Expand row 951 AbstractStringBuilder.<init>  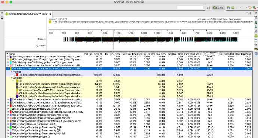click(x=8, y=109)
